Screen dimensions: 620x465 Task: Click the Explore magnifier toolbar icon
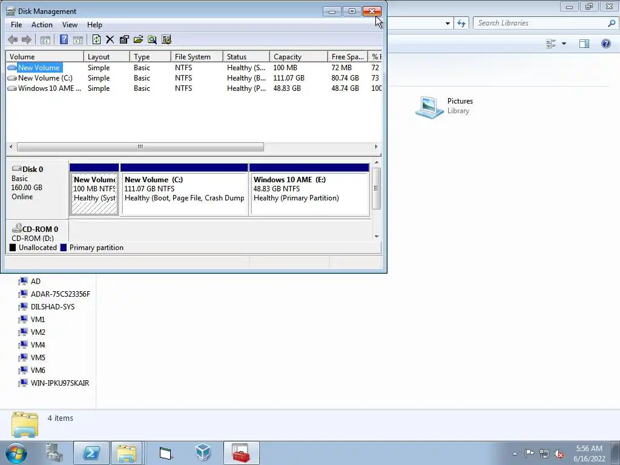152,39
